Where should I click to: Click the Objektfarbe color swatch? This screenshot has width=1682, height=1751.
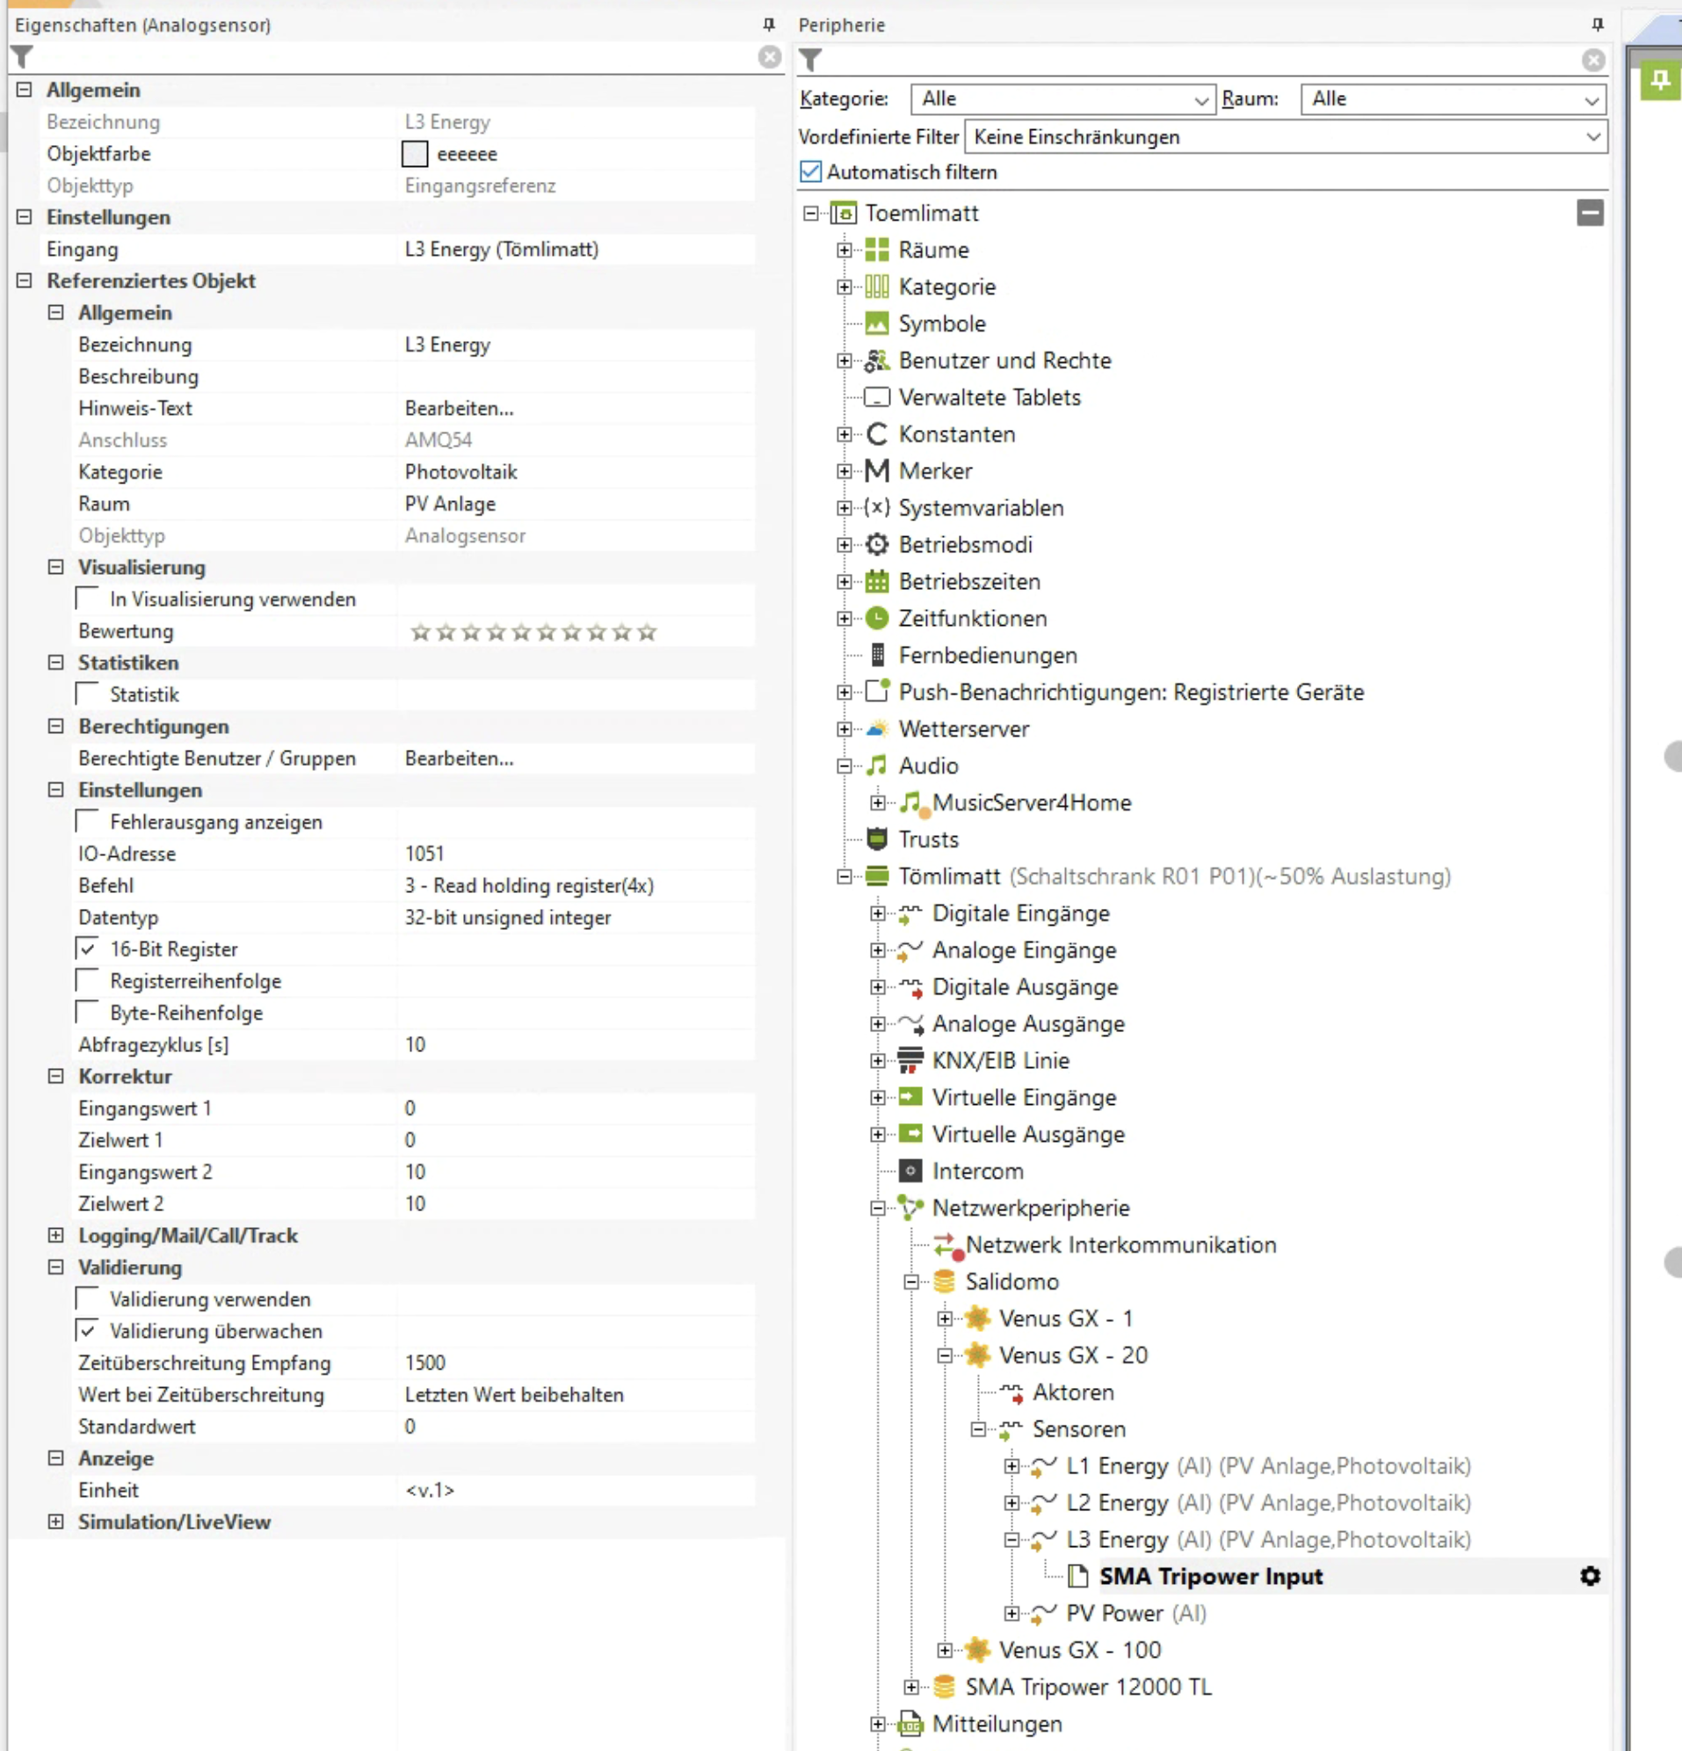(x=415, y=154)
